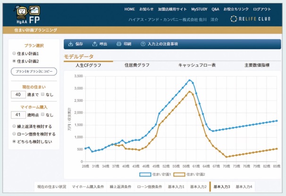
Task: Check the なし box under 現在の住まい
Action: point(42,95)
